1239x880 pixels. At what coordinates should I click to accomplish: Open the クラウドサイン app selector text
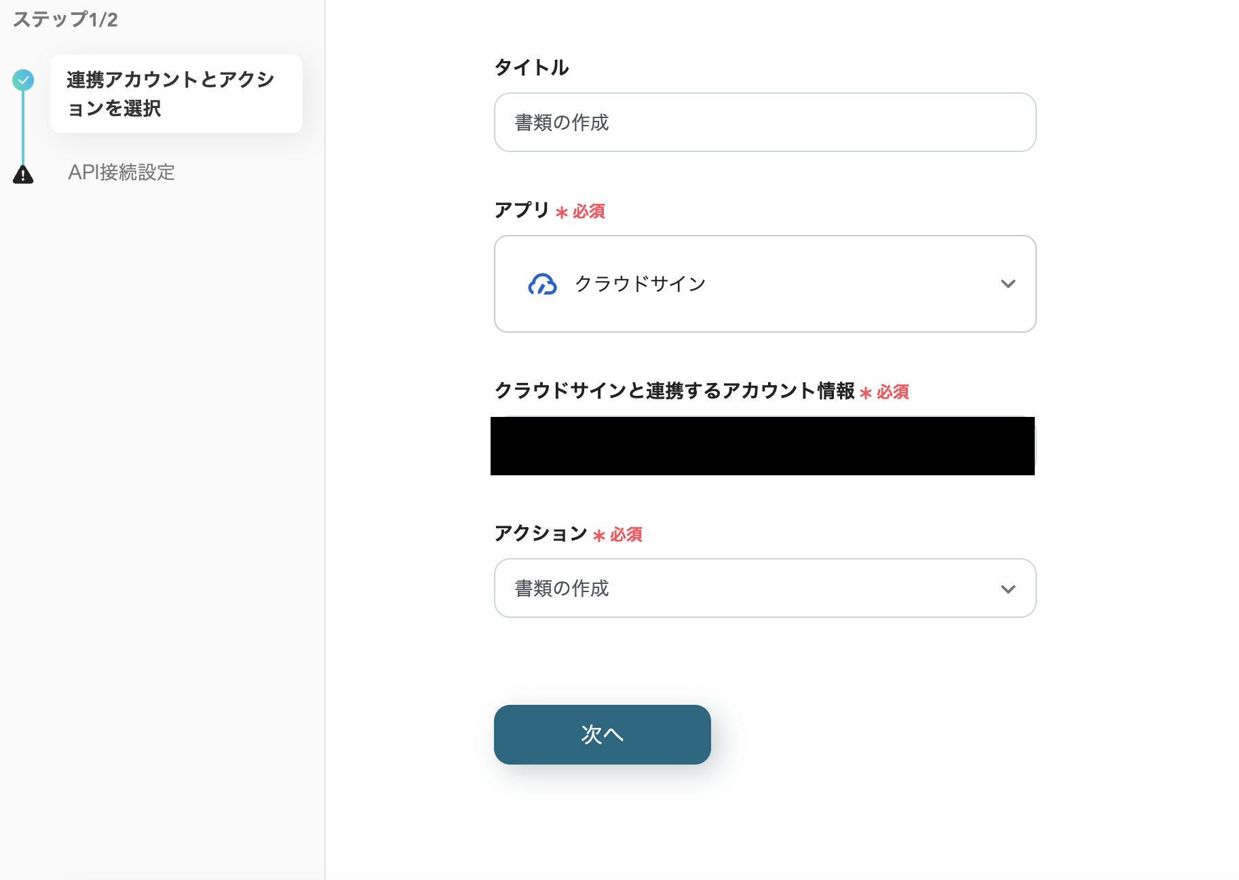tap(640, 284)
